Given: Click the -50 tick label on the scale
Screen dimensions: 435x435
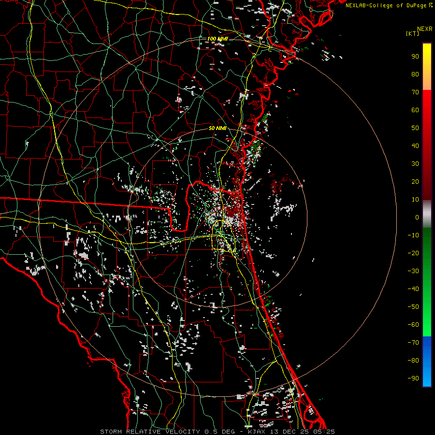Looking at the screenshot, I should tap(413, 307).
